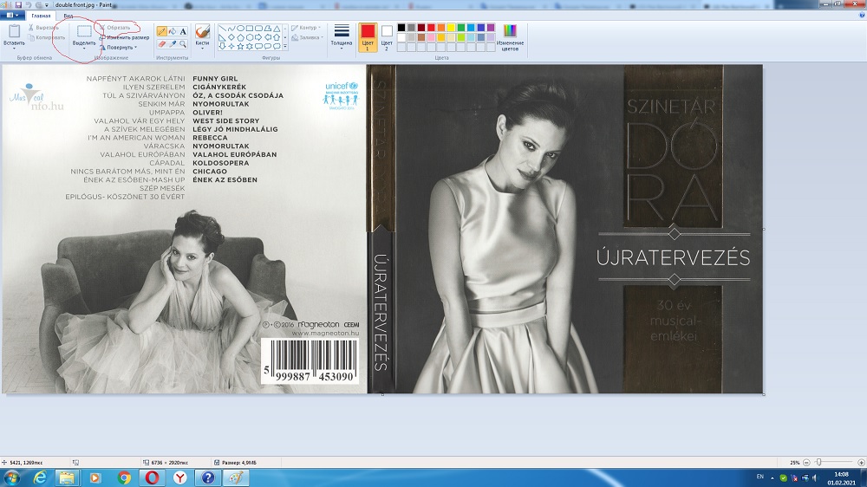867x487 pixels.
Task: Select the Pencil tool
Action: click(x=162, y=31)
